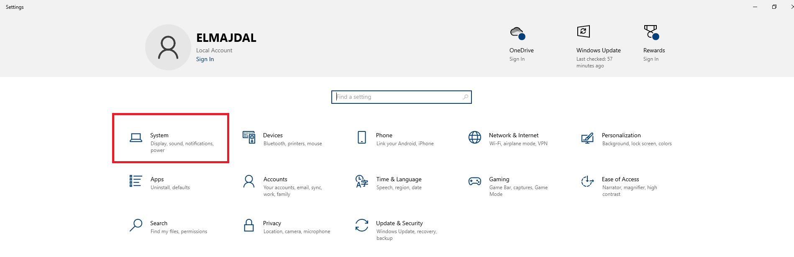Click the Personalization category title

click(621, 135)
